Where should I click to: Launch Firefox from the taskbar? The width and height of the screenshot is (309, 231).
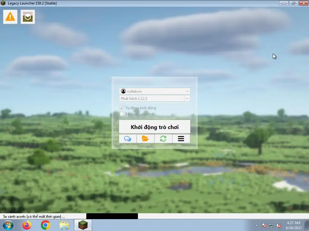pos(27,225)
